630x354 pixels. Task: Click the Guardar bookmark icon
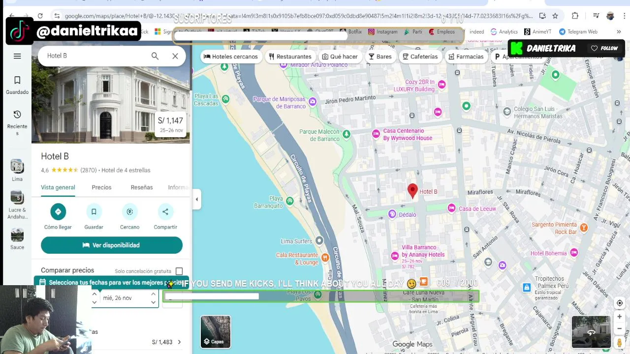pos(94,211)
